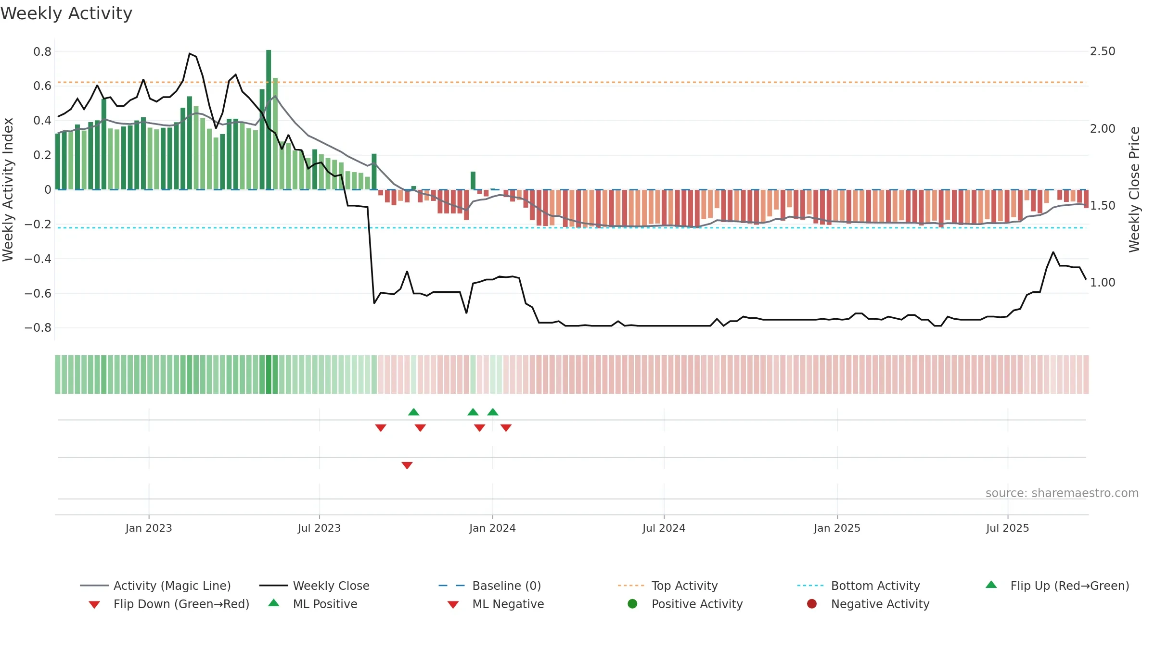This screenshot has width=1155, height=649.
Task: Click the ML Negative legend item
Action: pos(496,604)
